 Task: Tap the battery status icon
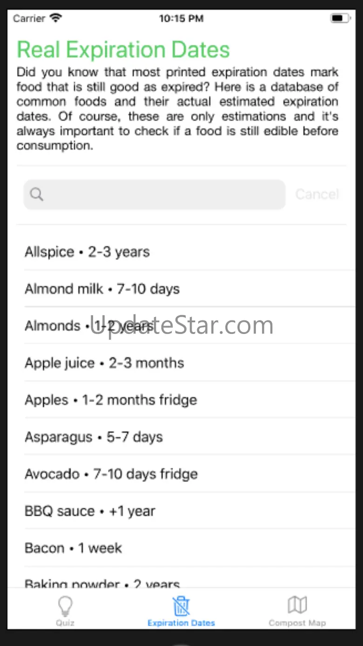[x=339, y=19]
